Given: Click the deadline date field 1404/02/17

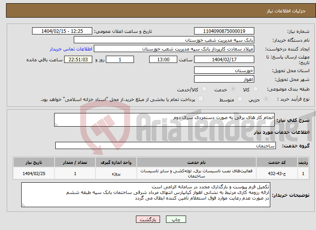Looking at the screenshot, I should [224, 59].
